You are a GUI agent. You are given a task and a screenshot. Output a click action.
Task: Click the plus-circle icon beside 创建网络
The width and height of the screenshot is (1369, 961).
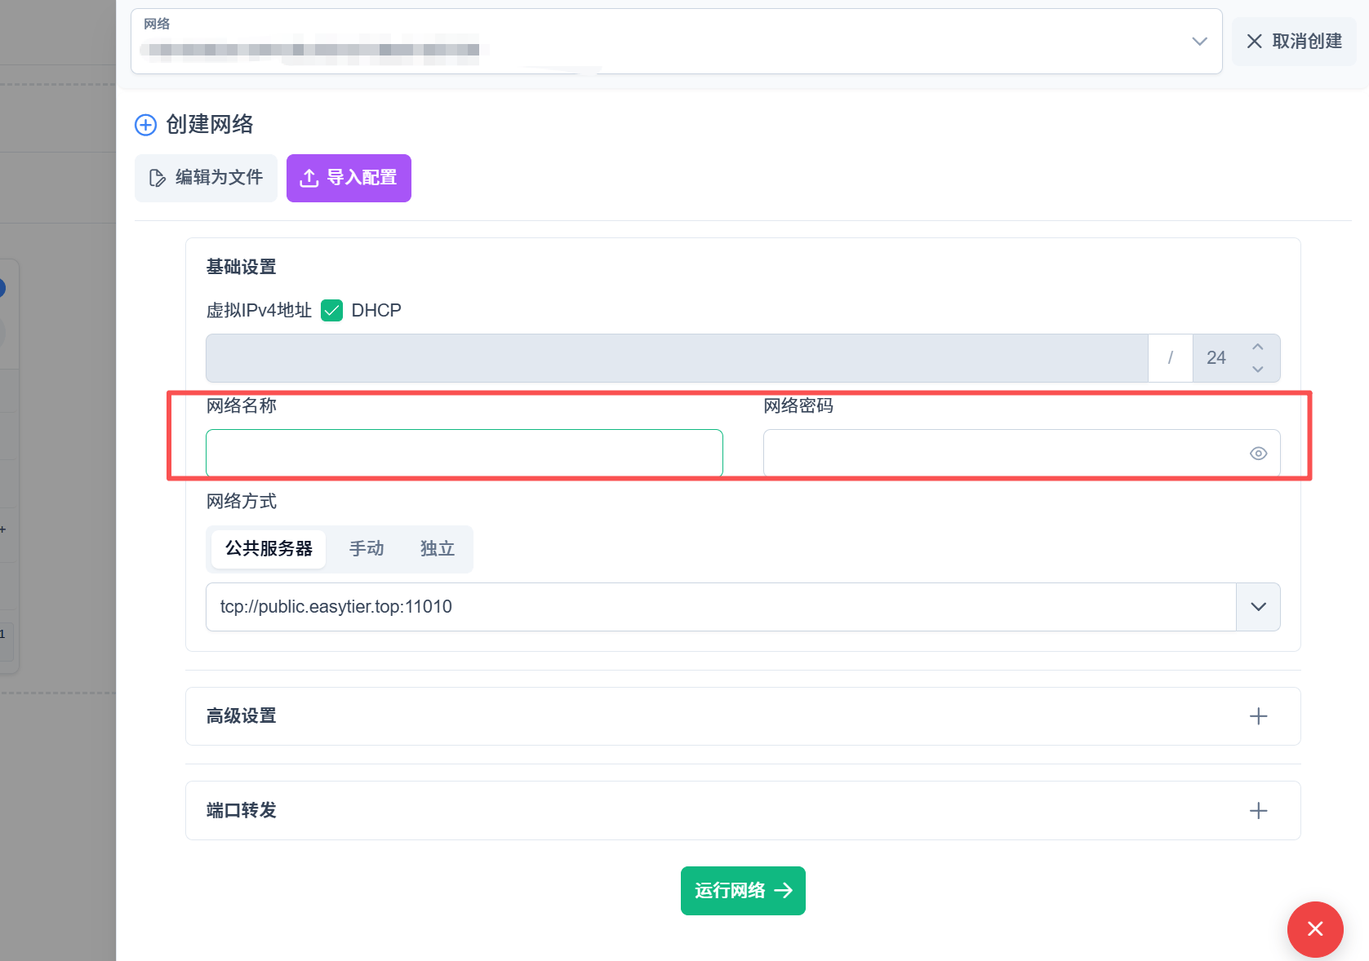pyautogui.click(x=145, y=125)
